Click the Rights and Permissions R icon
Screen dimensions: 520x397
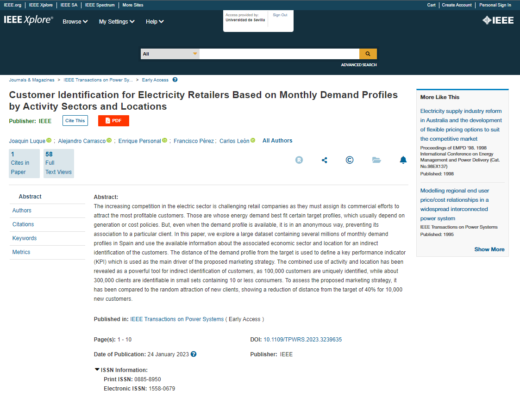point(299,160)
